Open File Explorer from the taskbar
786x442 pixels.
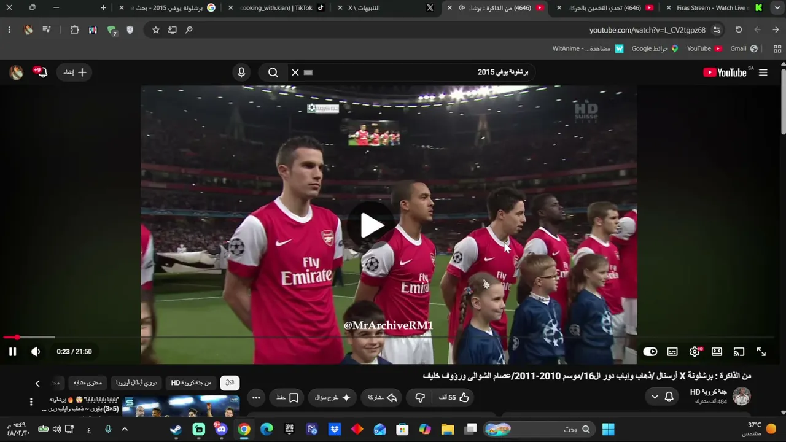coord(448,429)
